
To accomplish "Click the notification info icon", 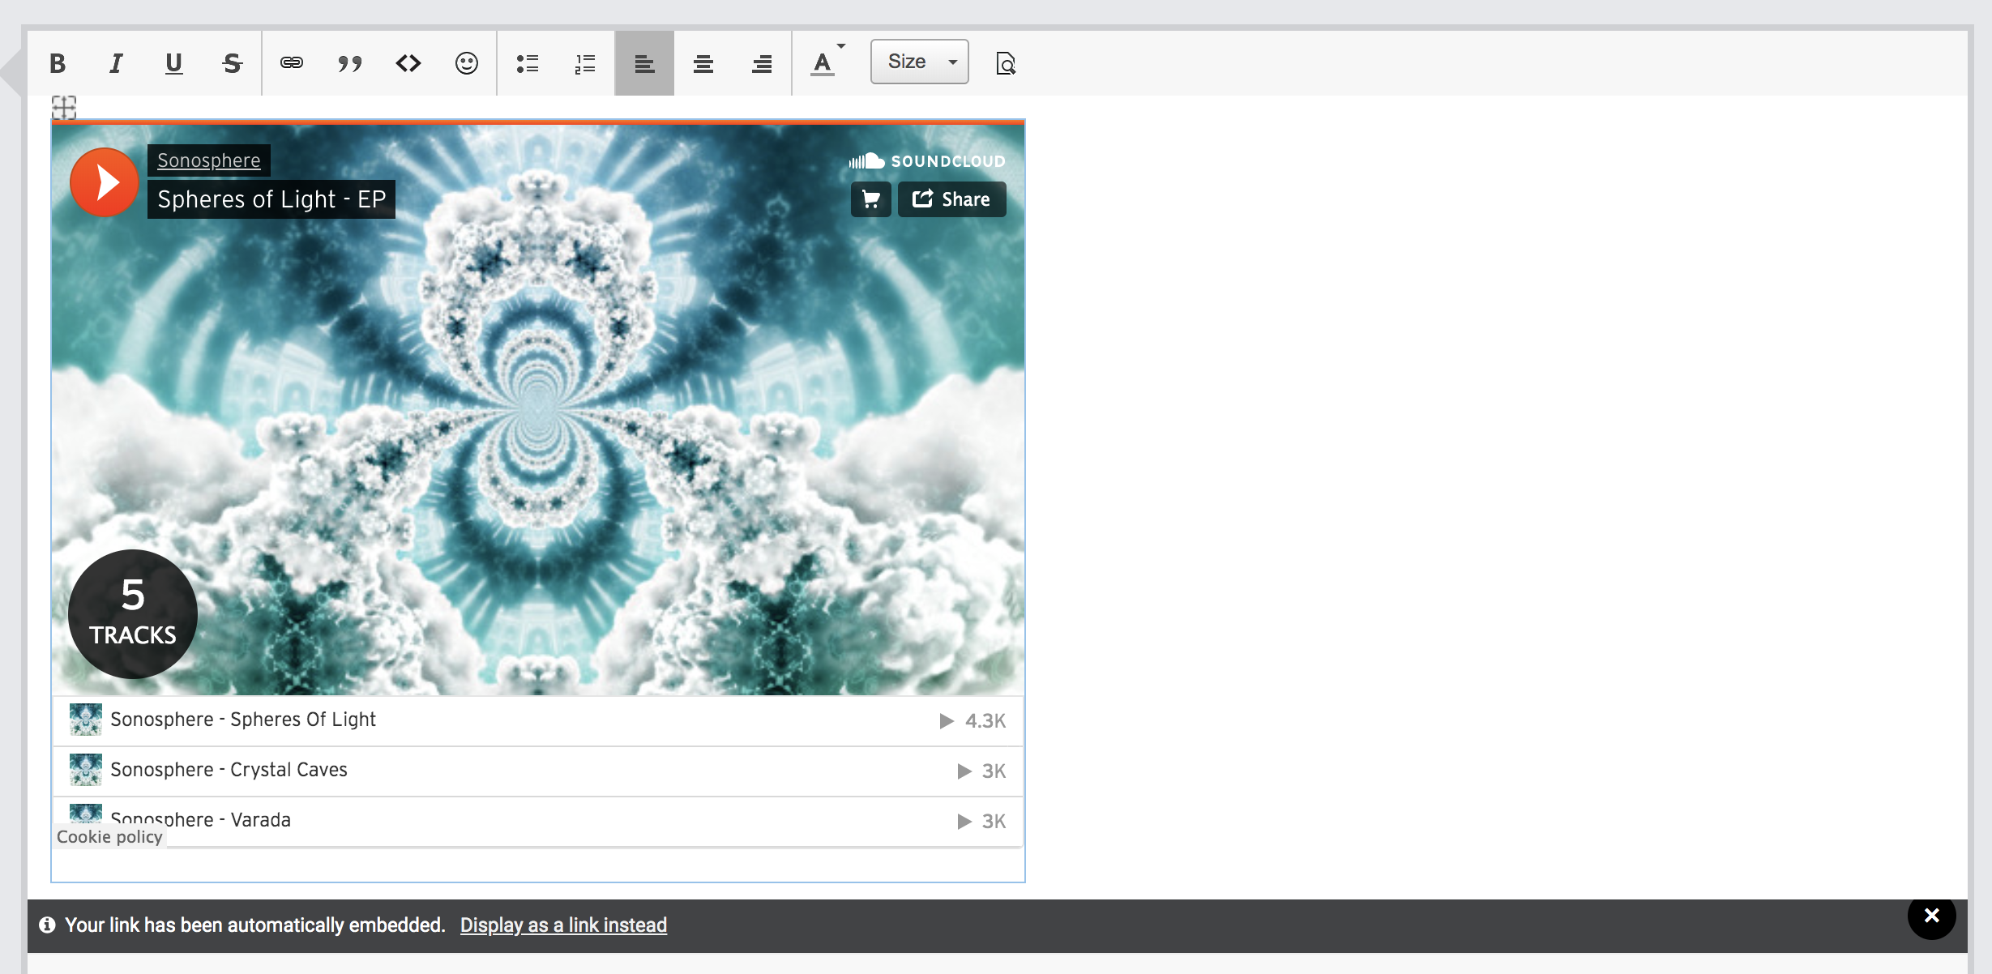I will tap(47, 925).
